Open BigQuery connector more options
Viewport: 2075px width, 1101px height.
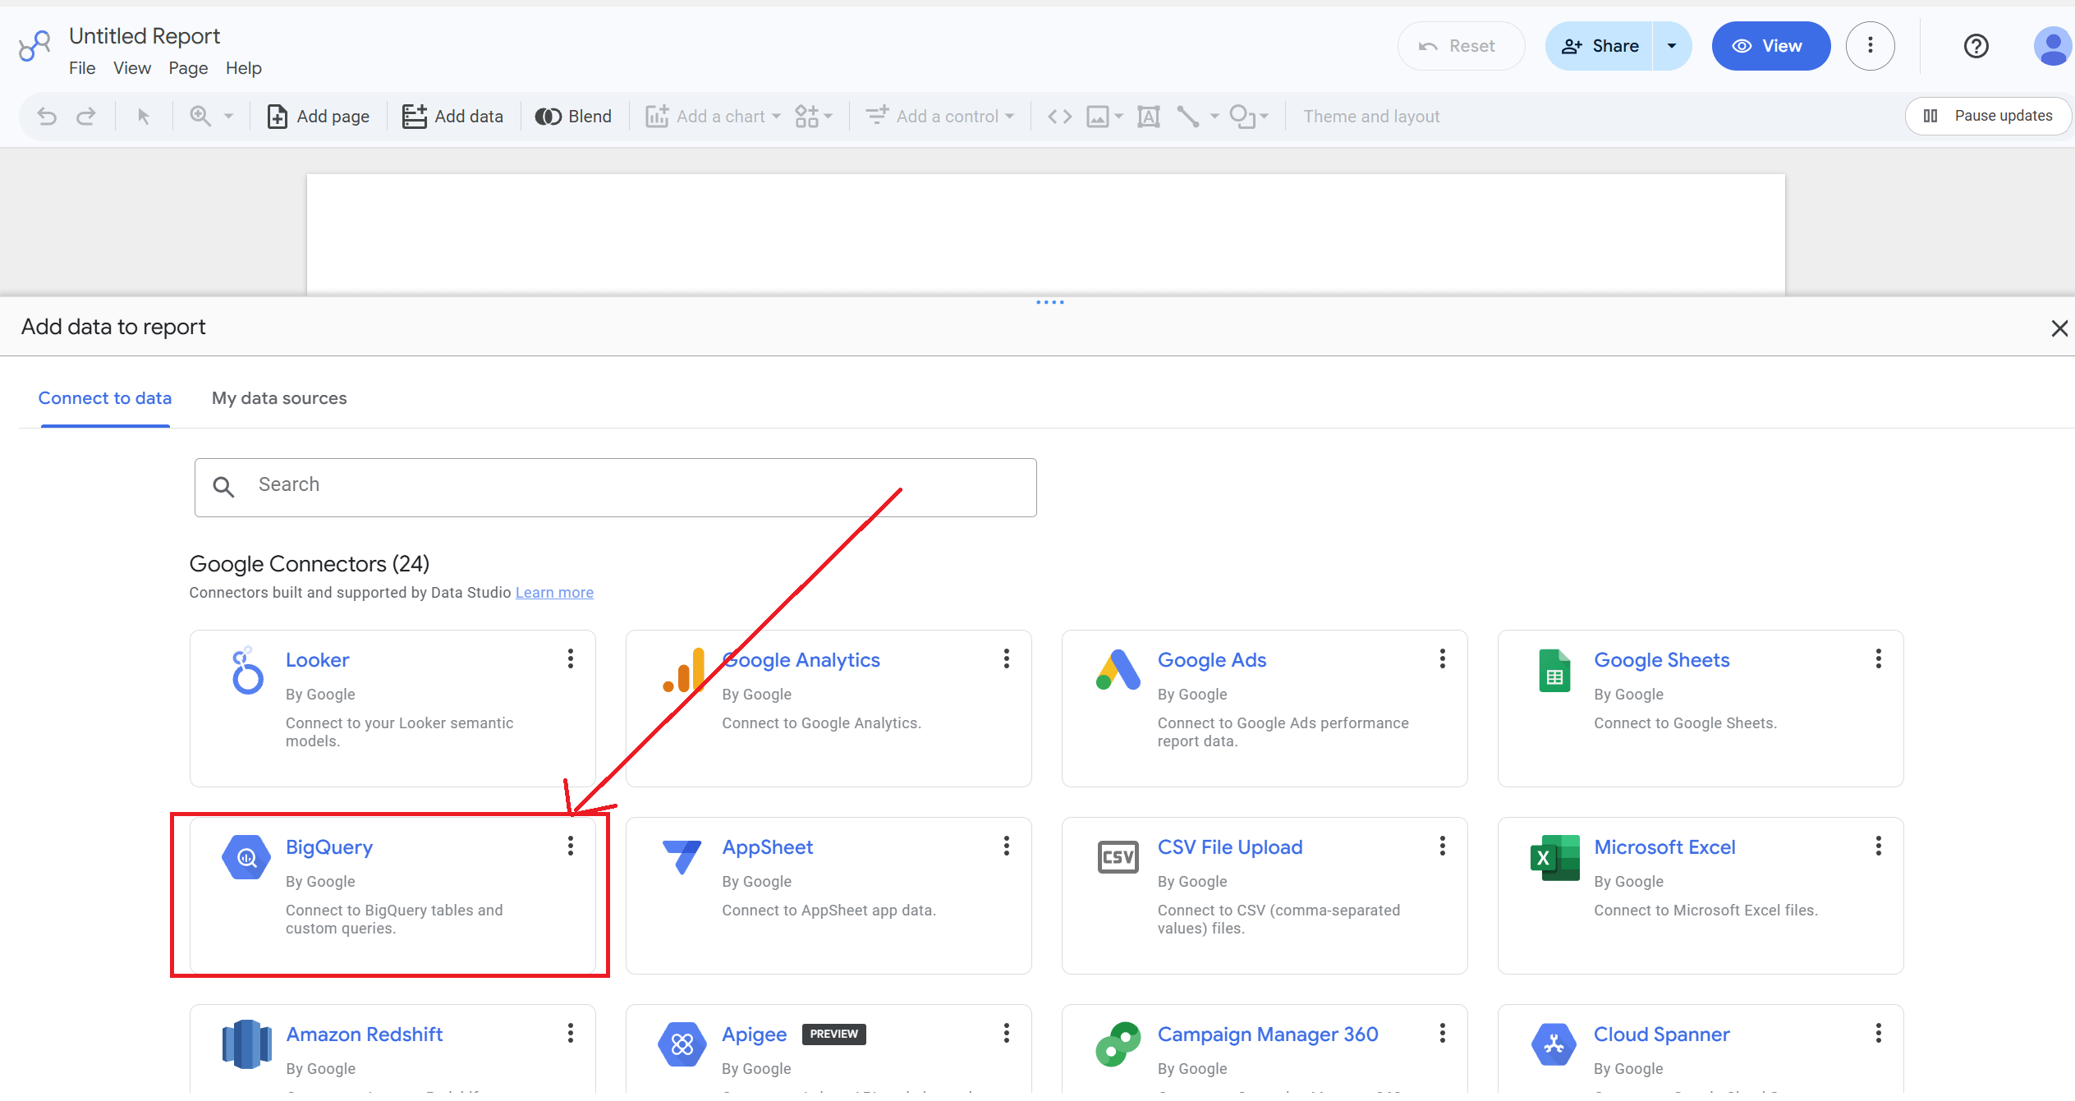pos(570,846)
